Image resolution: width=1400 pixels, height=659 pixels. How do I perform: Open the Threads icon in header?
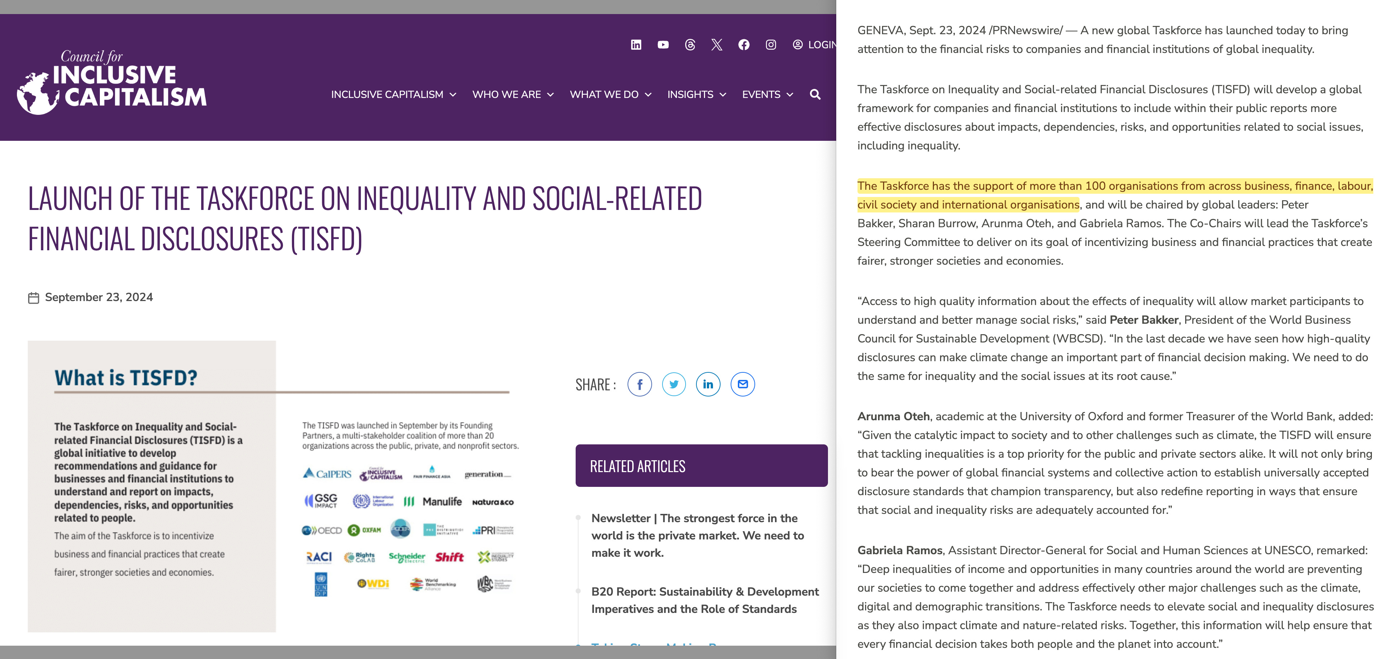pos(690,45)
